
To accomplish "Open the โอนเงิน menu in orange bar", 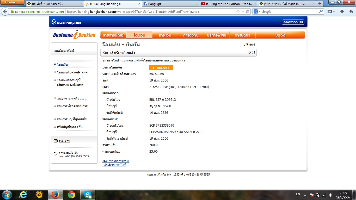I will pos(139,35).
